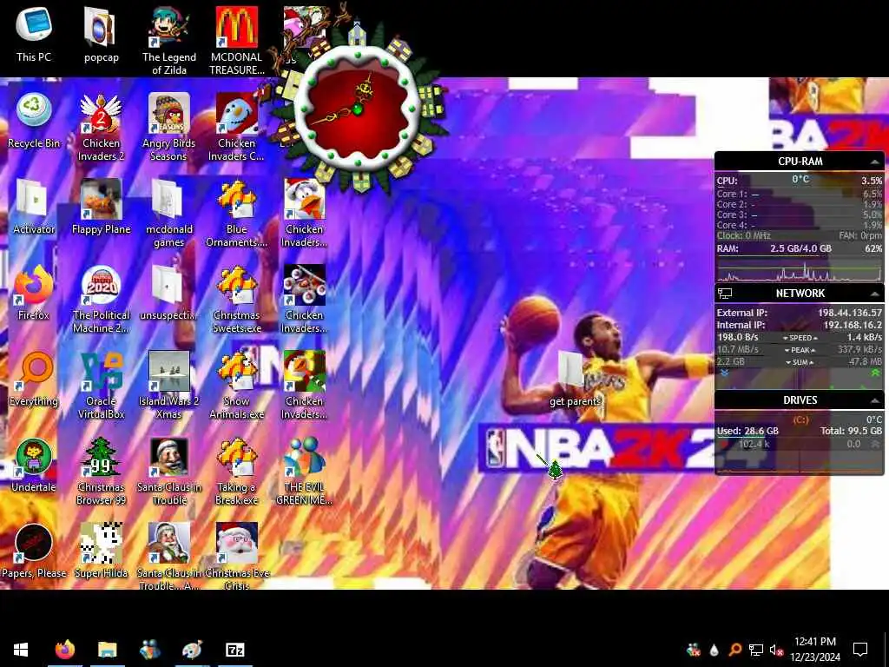Open the green messenger taskbar app
This screenshot has width=889, height=667.
click(149, 650)
